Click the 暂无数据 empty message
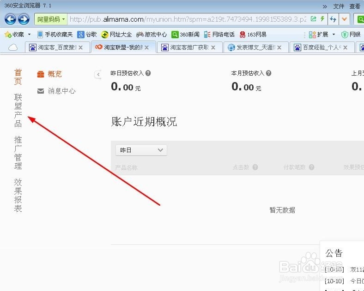The image size is (364, 291). click(x=282, y=210)
